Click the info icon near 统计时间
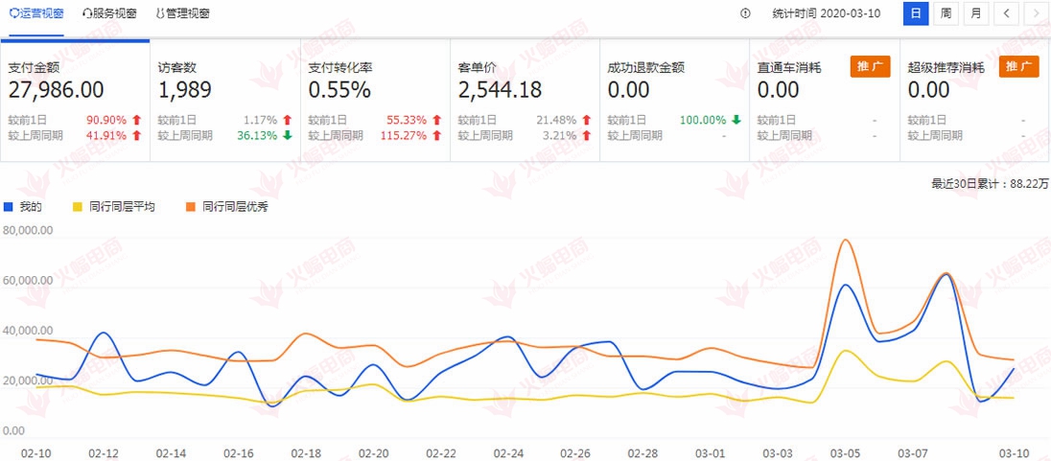1051x461 pixels. tap(745, 13)
